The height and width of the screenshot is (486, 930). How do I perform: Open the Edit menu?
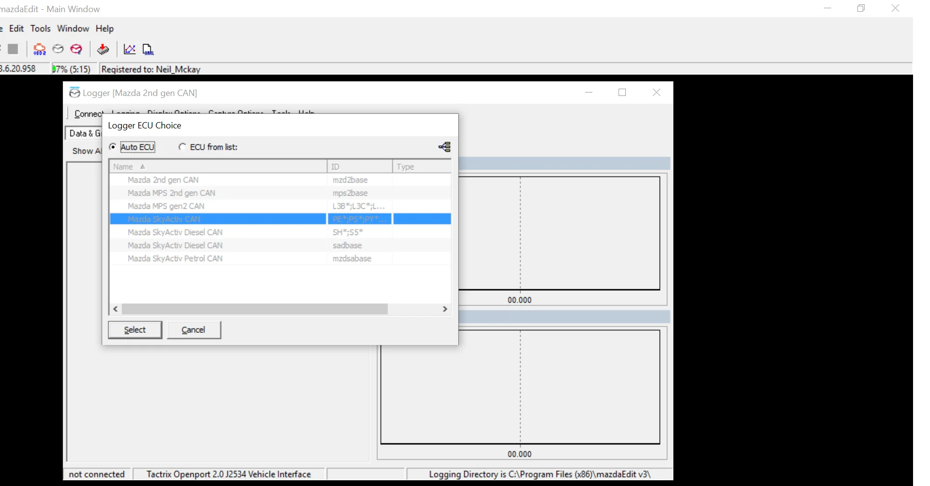point(16,29)
